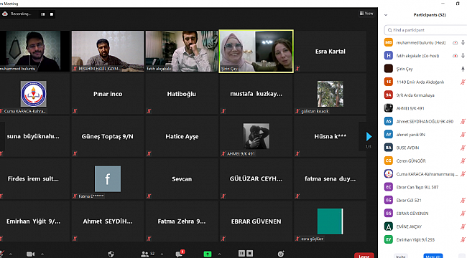Click the red Leave button
The image size is (467, 258).
[364, 256]
